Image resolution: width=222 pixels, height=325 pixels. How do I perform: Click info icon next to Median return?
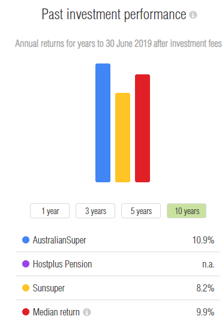point(87,312)
